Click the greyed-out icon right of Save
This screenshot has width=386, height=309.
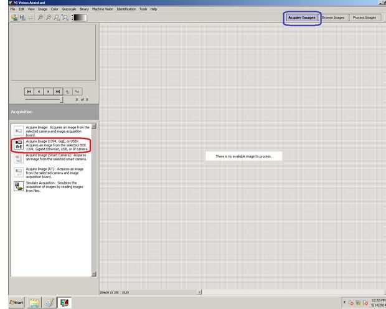pos(31,17)
